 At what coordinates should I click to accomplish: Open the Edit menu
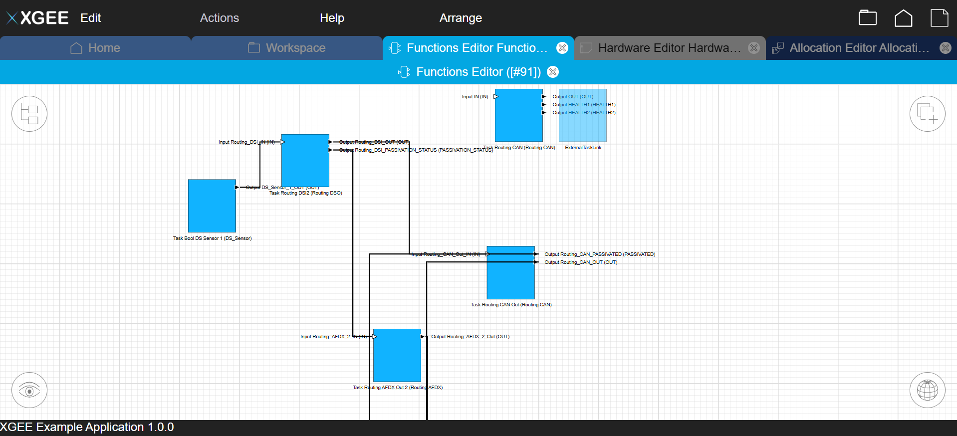pyautogui.click(x=90, y=18)
